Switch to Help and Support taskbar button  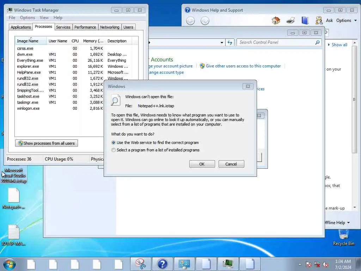point(162,264)
